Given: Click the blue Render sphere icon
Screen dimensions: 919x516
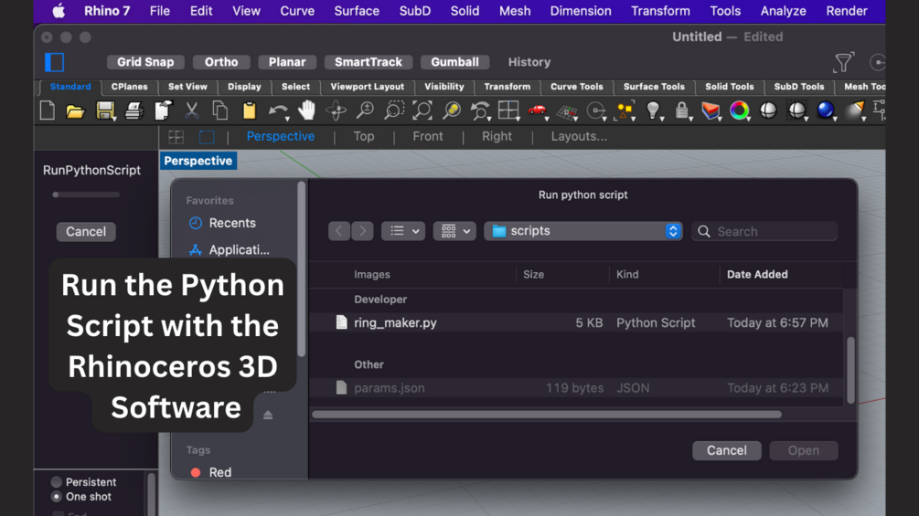Looking at the screenshot, I should click(x=825, y=110).
